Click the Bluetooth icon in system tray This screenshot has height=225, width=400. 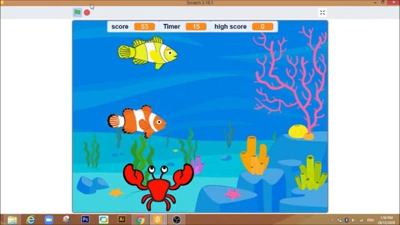[x=346, y=220]
